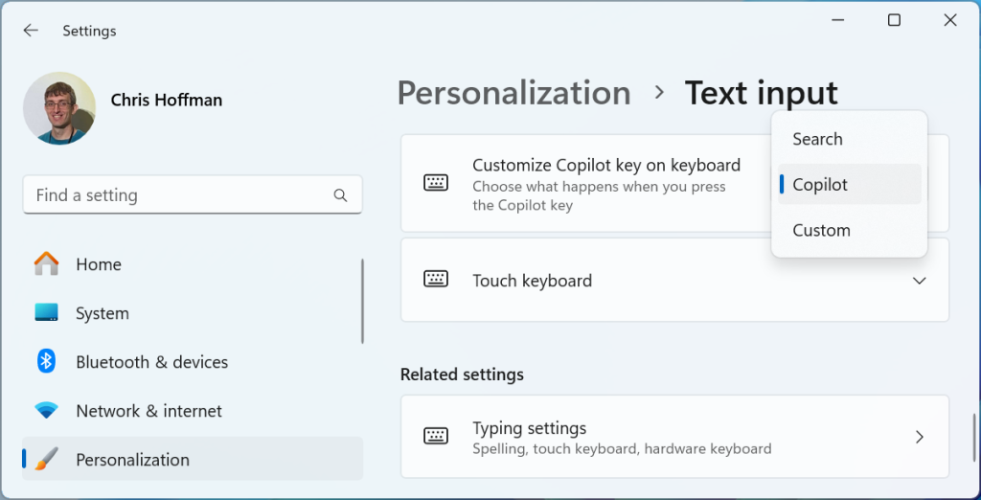Minimize the Settings window
Image resolution: width=981 pixels, height=500 pixels.
tap(838, 20)
